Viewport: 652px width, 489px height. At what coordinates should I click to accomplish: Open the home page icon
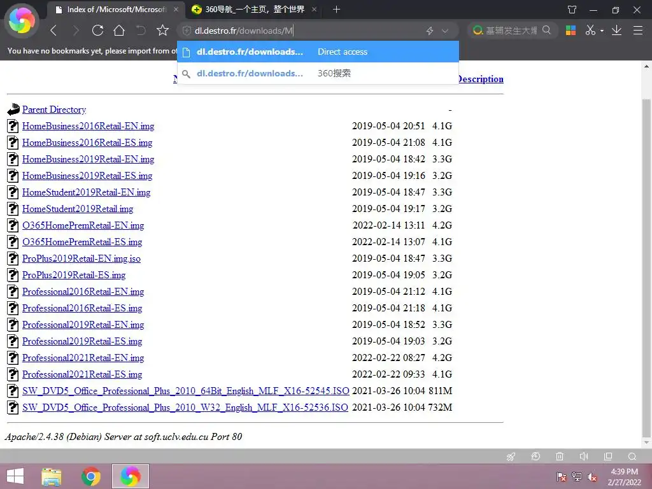[119, 31]
